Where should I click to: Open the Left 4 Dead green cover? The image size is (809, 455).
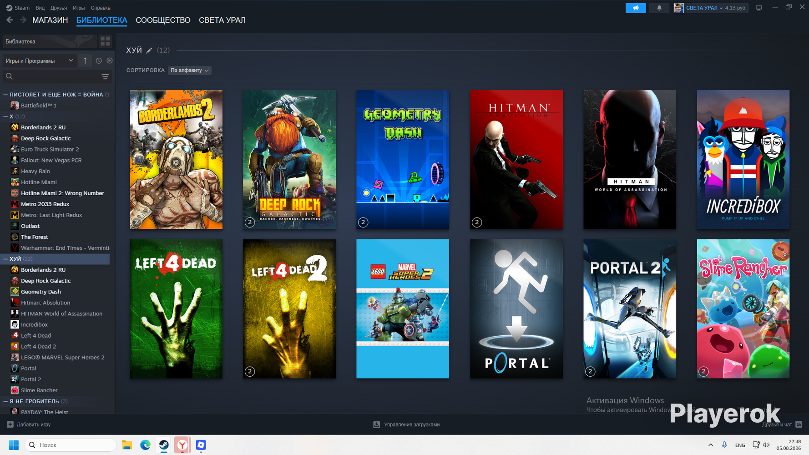(176, 309)
